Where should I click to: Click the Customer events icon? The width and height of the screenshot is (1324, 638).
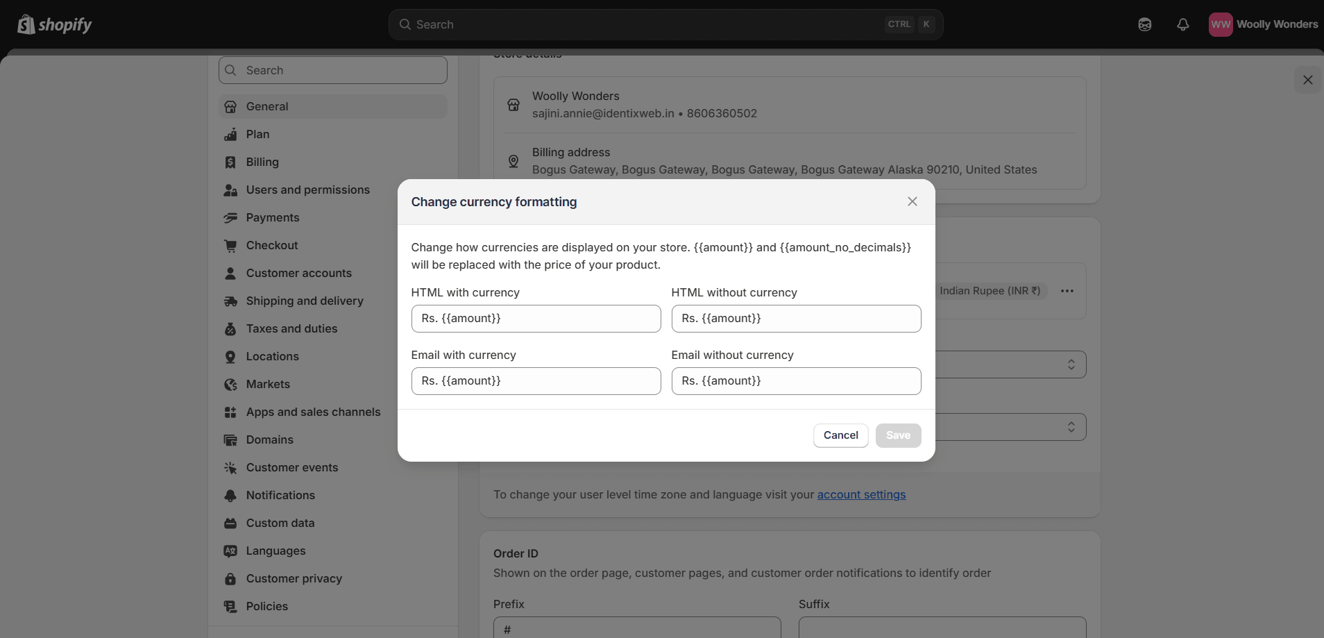coord(230,467)
